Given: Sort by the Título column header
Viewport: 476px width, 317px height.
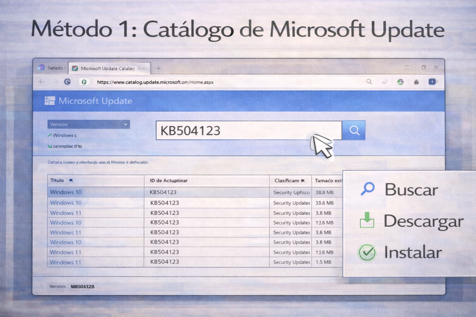Looking at the screenshot, I should (x=61, y=180).
